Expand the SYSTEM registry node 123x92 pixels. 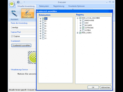80,30
